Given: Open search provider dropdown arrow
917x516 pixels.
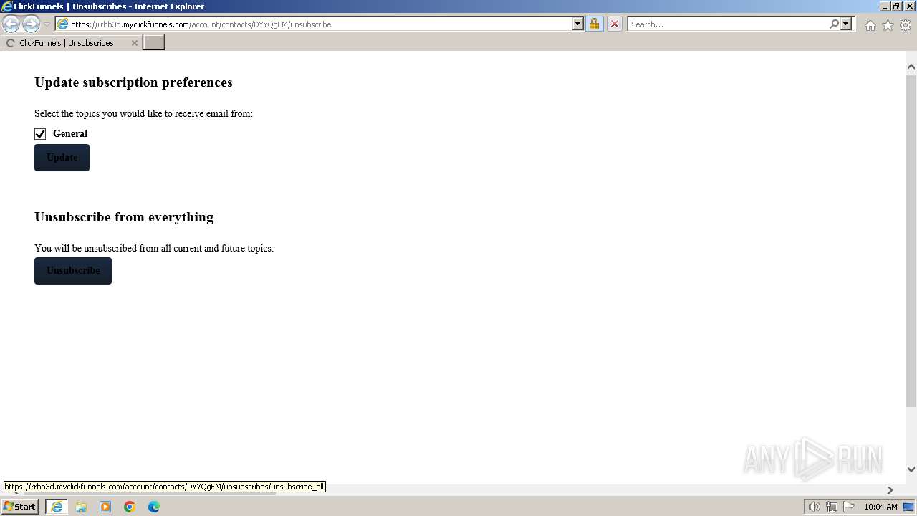Looking at the screenshot, I should pos(846,24).
